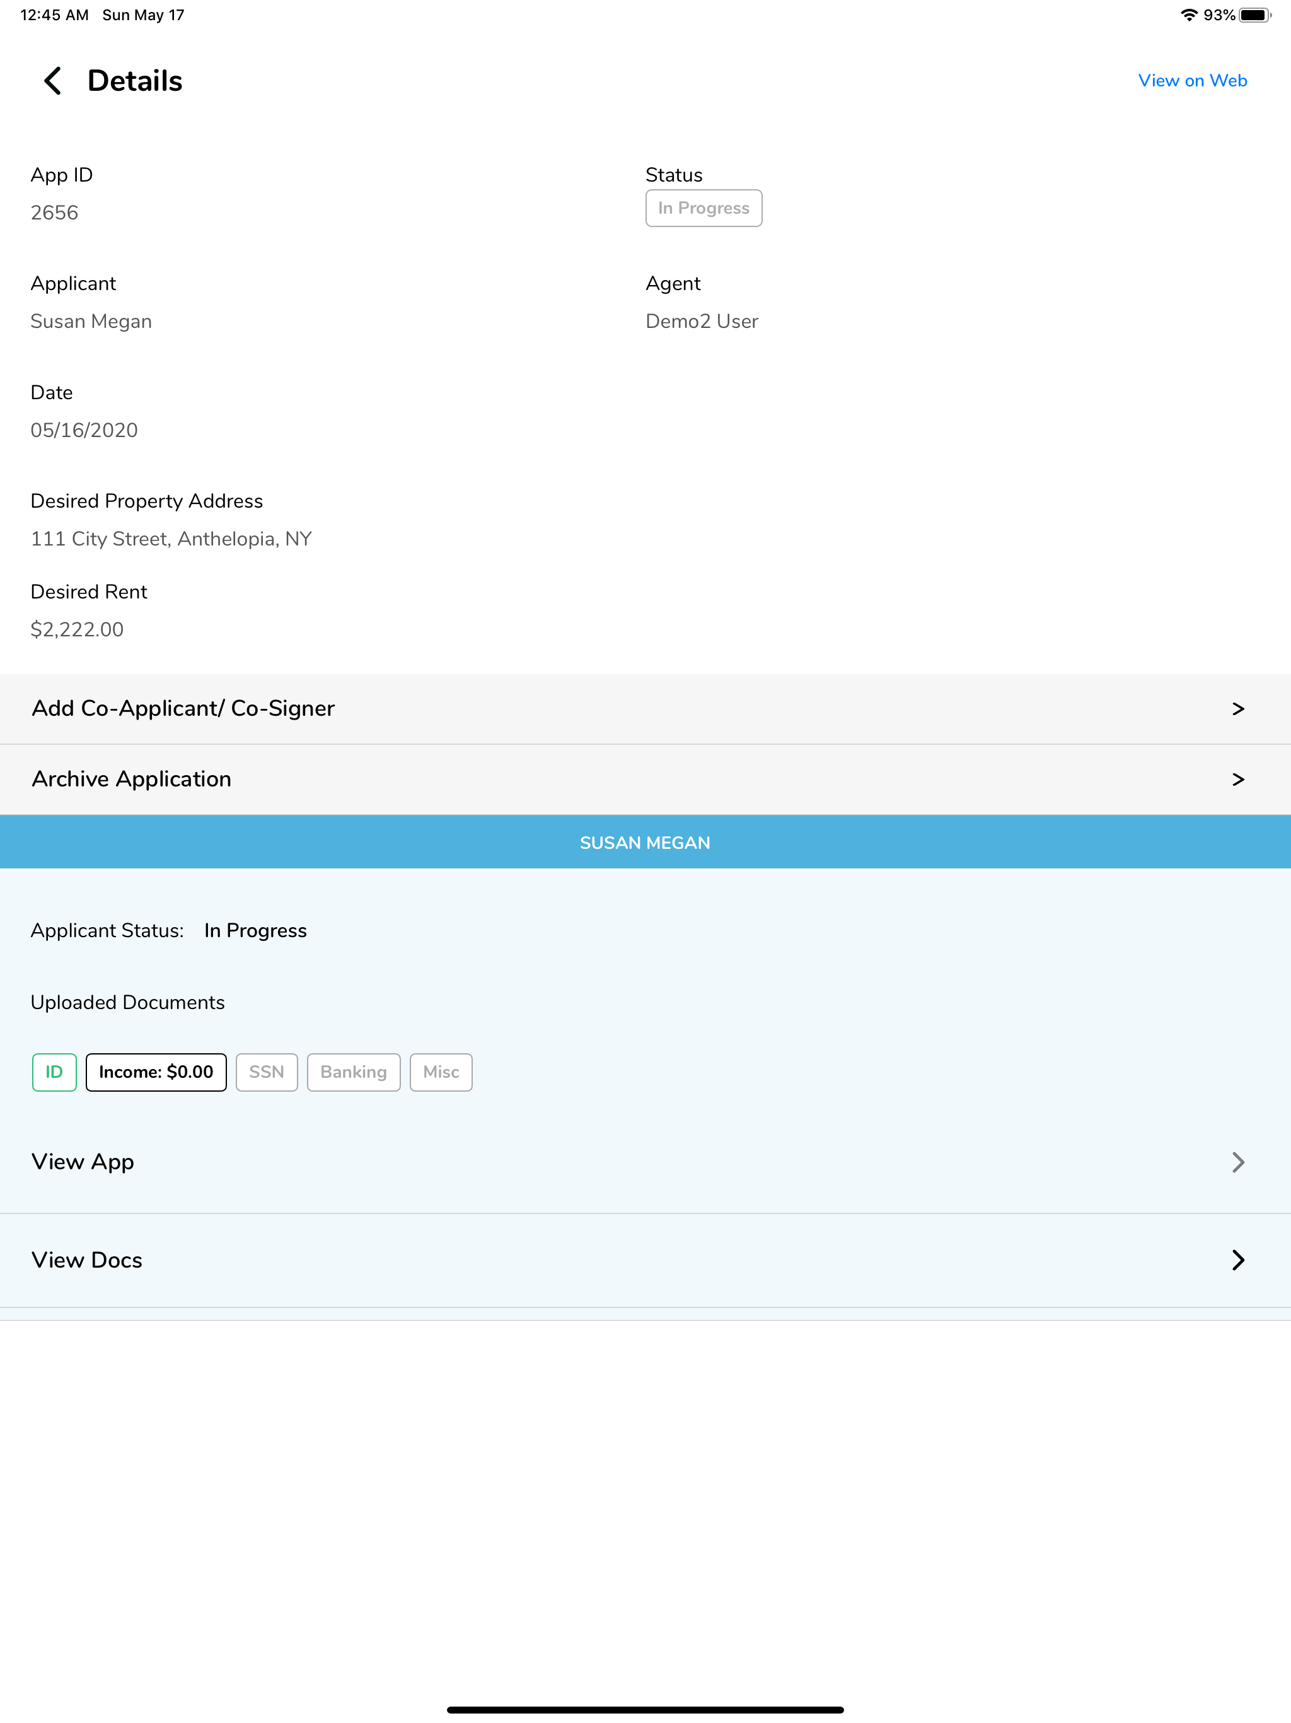Tap the back arrow next to Details
This screenshot has height=1723, width=1291.
53,80
